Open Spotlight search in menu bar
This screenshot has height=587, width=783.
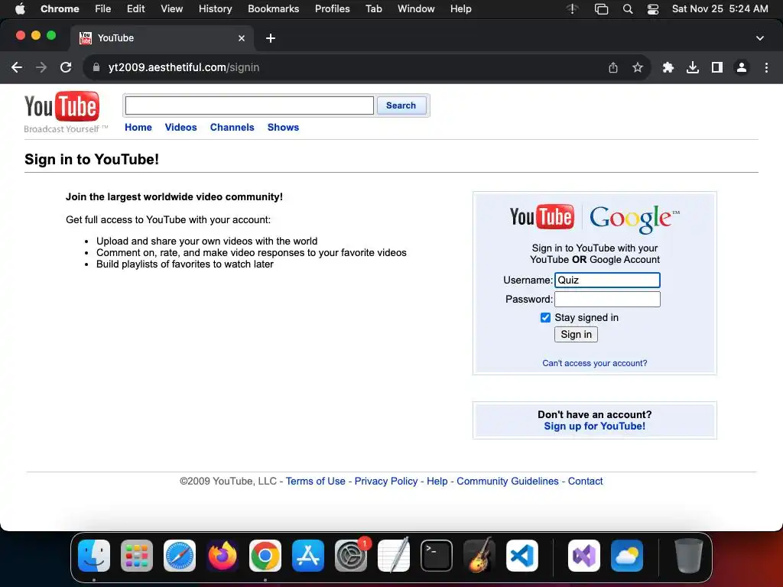click(x=628, y=9)
